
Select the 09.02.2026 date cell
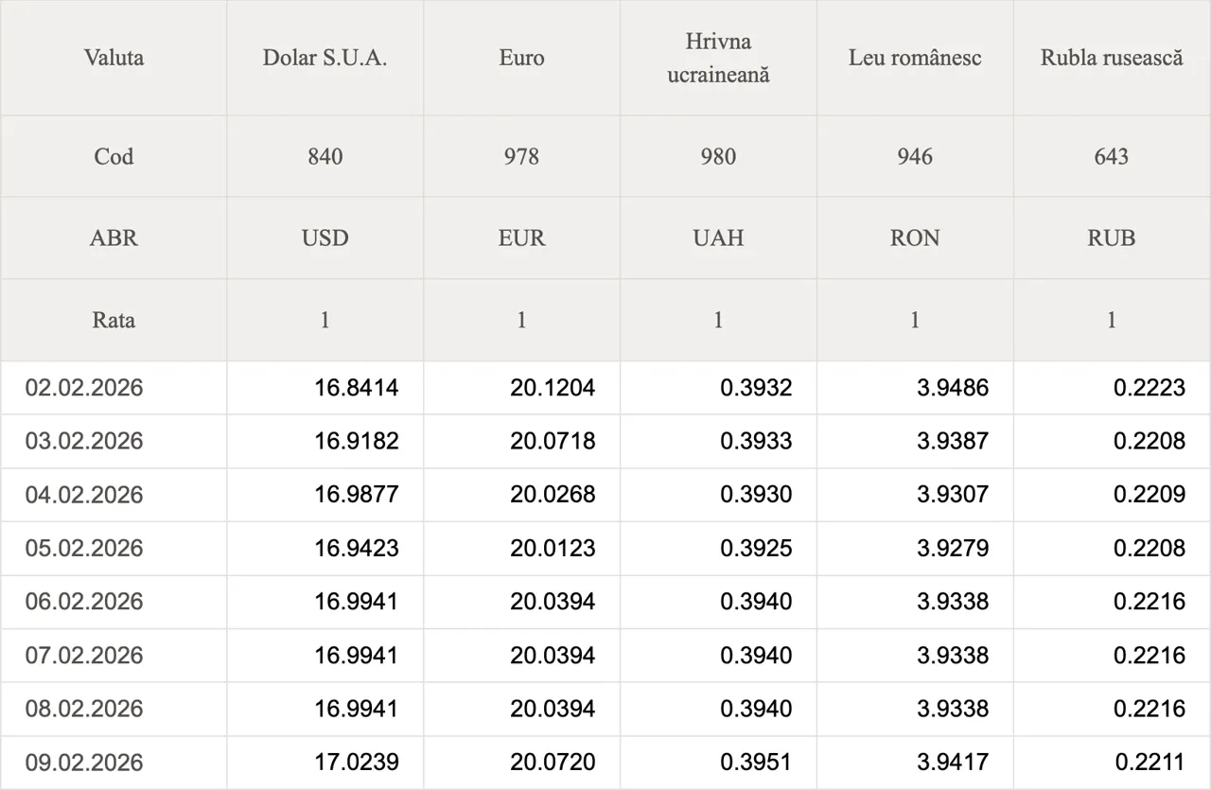[84, 763]
